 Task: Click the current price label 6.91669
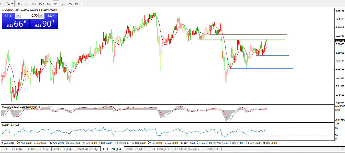340,41
